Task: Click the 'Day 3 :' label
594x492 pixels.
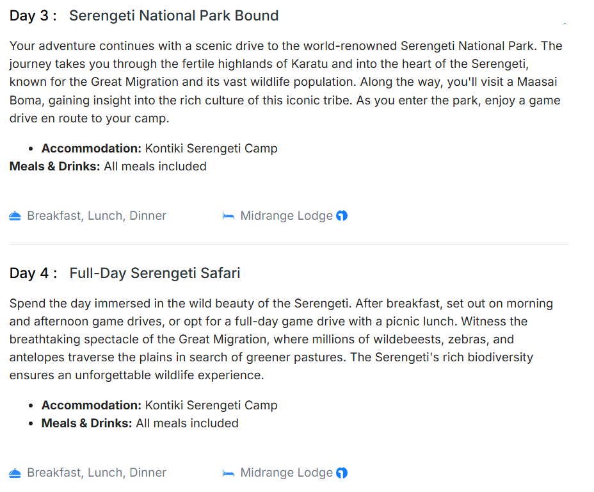Action: pos(33,16)
